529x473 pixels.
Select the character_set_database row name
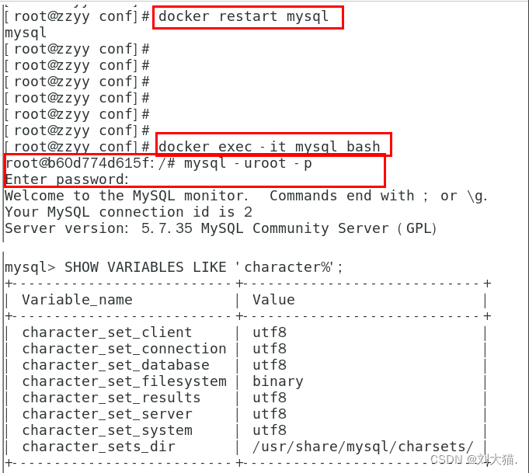click(x=116, y=365)
